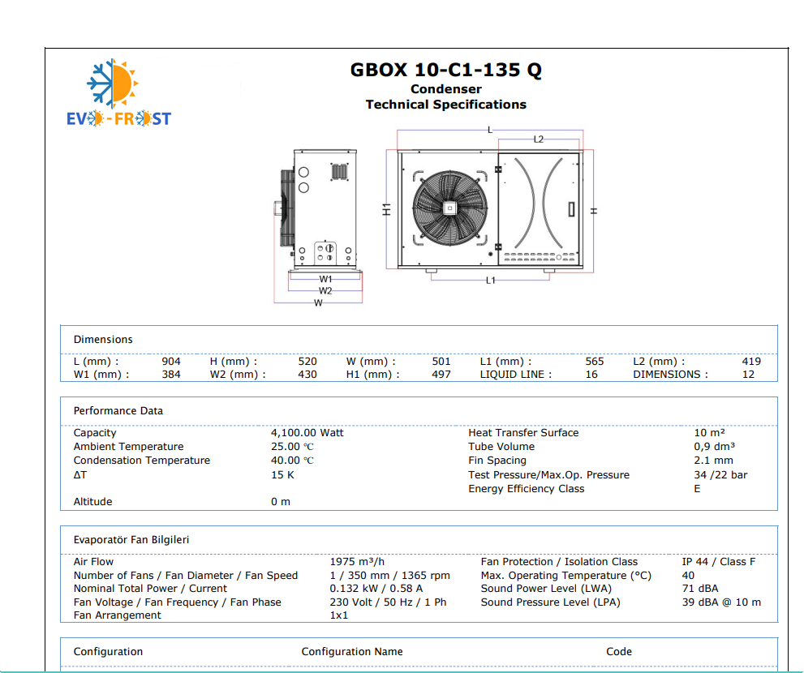This screenshot has height=673, width=804.
Task: Click the air flow value '1975 m³/h'
Action: [x=357, y=562]
